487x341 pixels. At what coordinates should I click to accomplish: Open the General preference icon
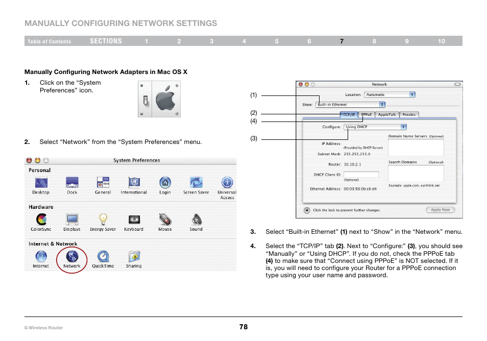pyautogui.click(x=103, y=183)
